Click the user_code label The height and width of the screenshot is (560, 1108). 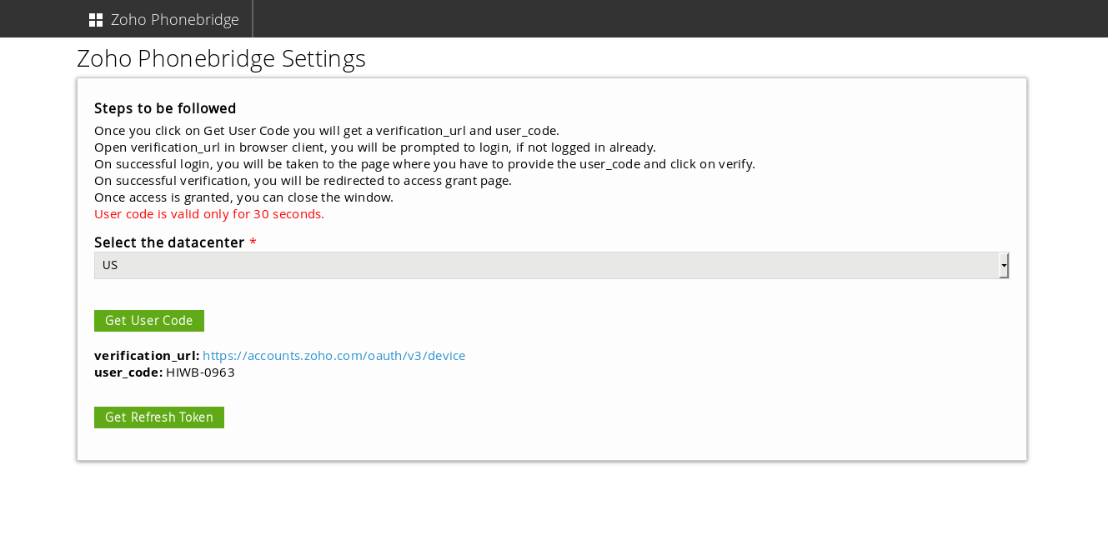pyautogui.click(x=128, y=372)
